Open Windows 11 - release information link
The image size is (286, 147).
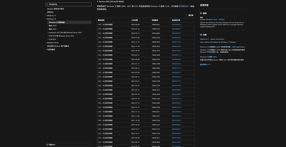click(212, 39)
